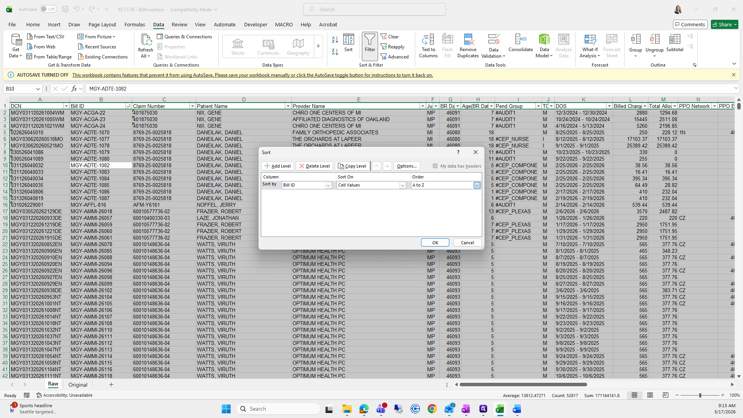Click the Sort A to Z ascending icon

pos(335,39)
